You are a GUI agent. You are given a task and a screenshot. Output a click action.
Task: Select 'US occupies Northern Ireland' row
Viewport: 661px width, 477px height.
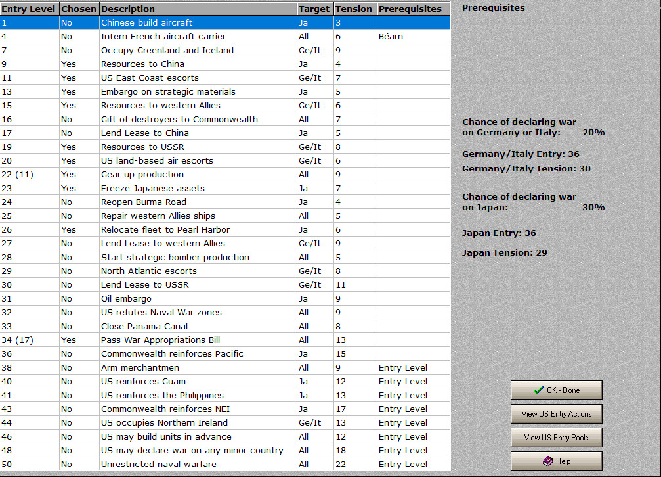224,422
